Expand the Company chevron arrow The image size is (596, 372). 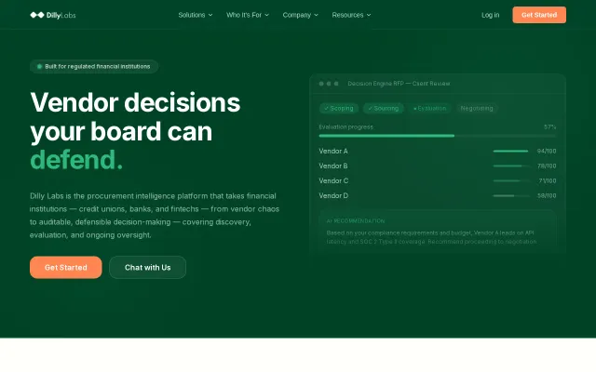[x=317, y=15]
